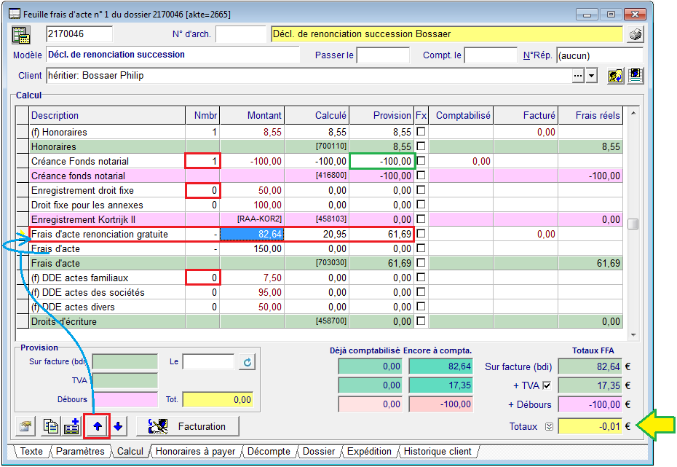This screenshot has height=467, width=677.
Task: Click the [RAA-KOR2] cell in Kortrijk row
Action: tap(252, 219)
